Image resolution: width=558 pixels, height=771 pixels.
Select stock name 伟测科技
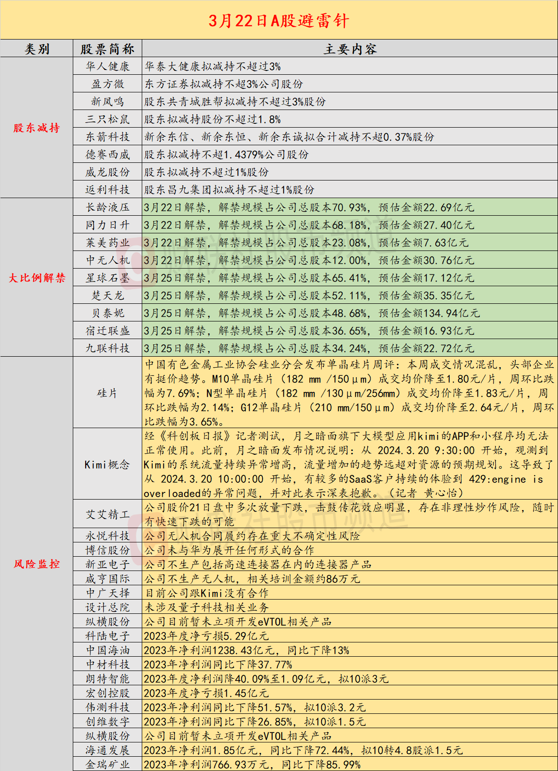[x=108, y=707]
